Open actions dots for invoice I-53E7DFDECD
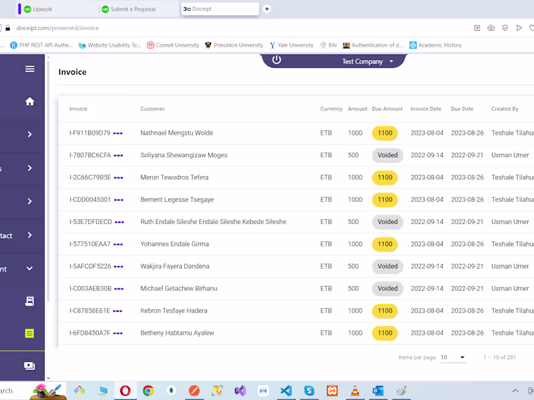This screenshot has height=400, width=534. point(119,222)
